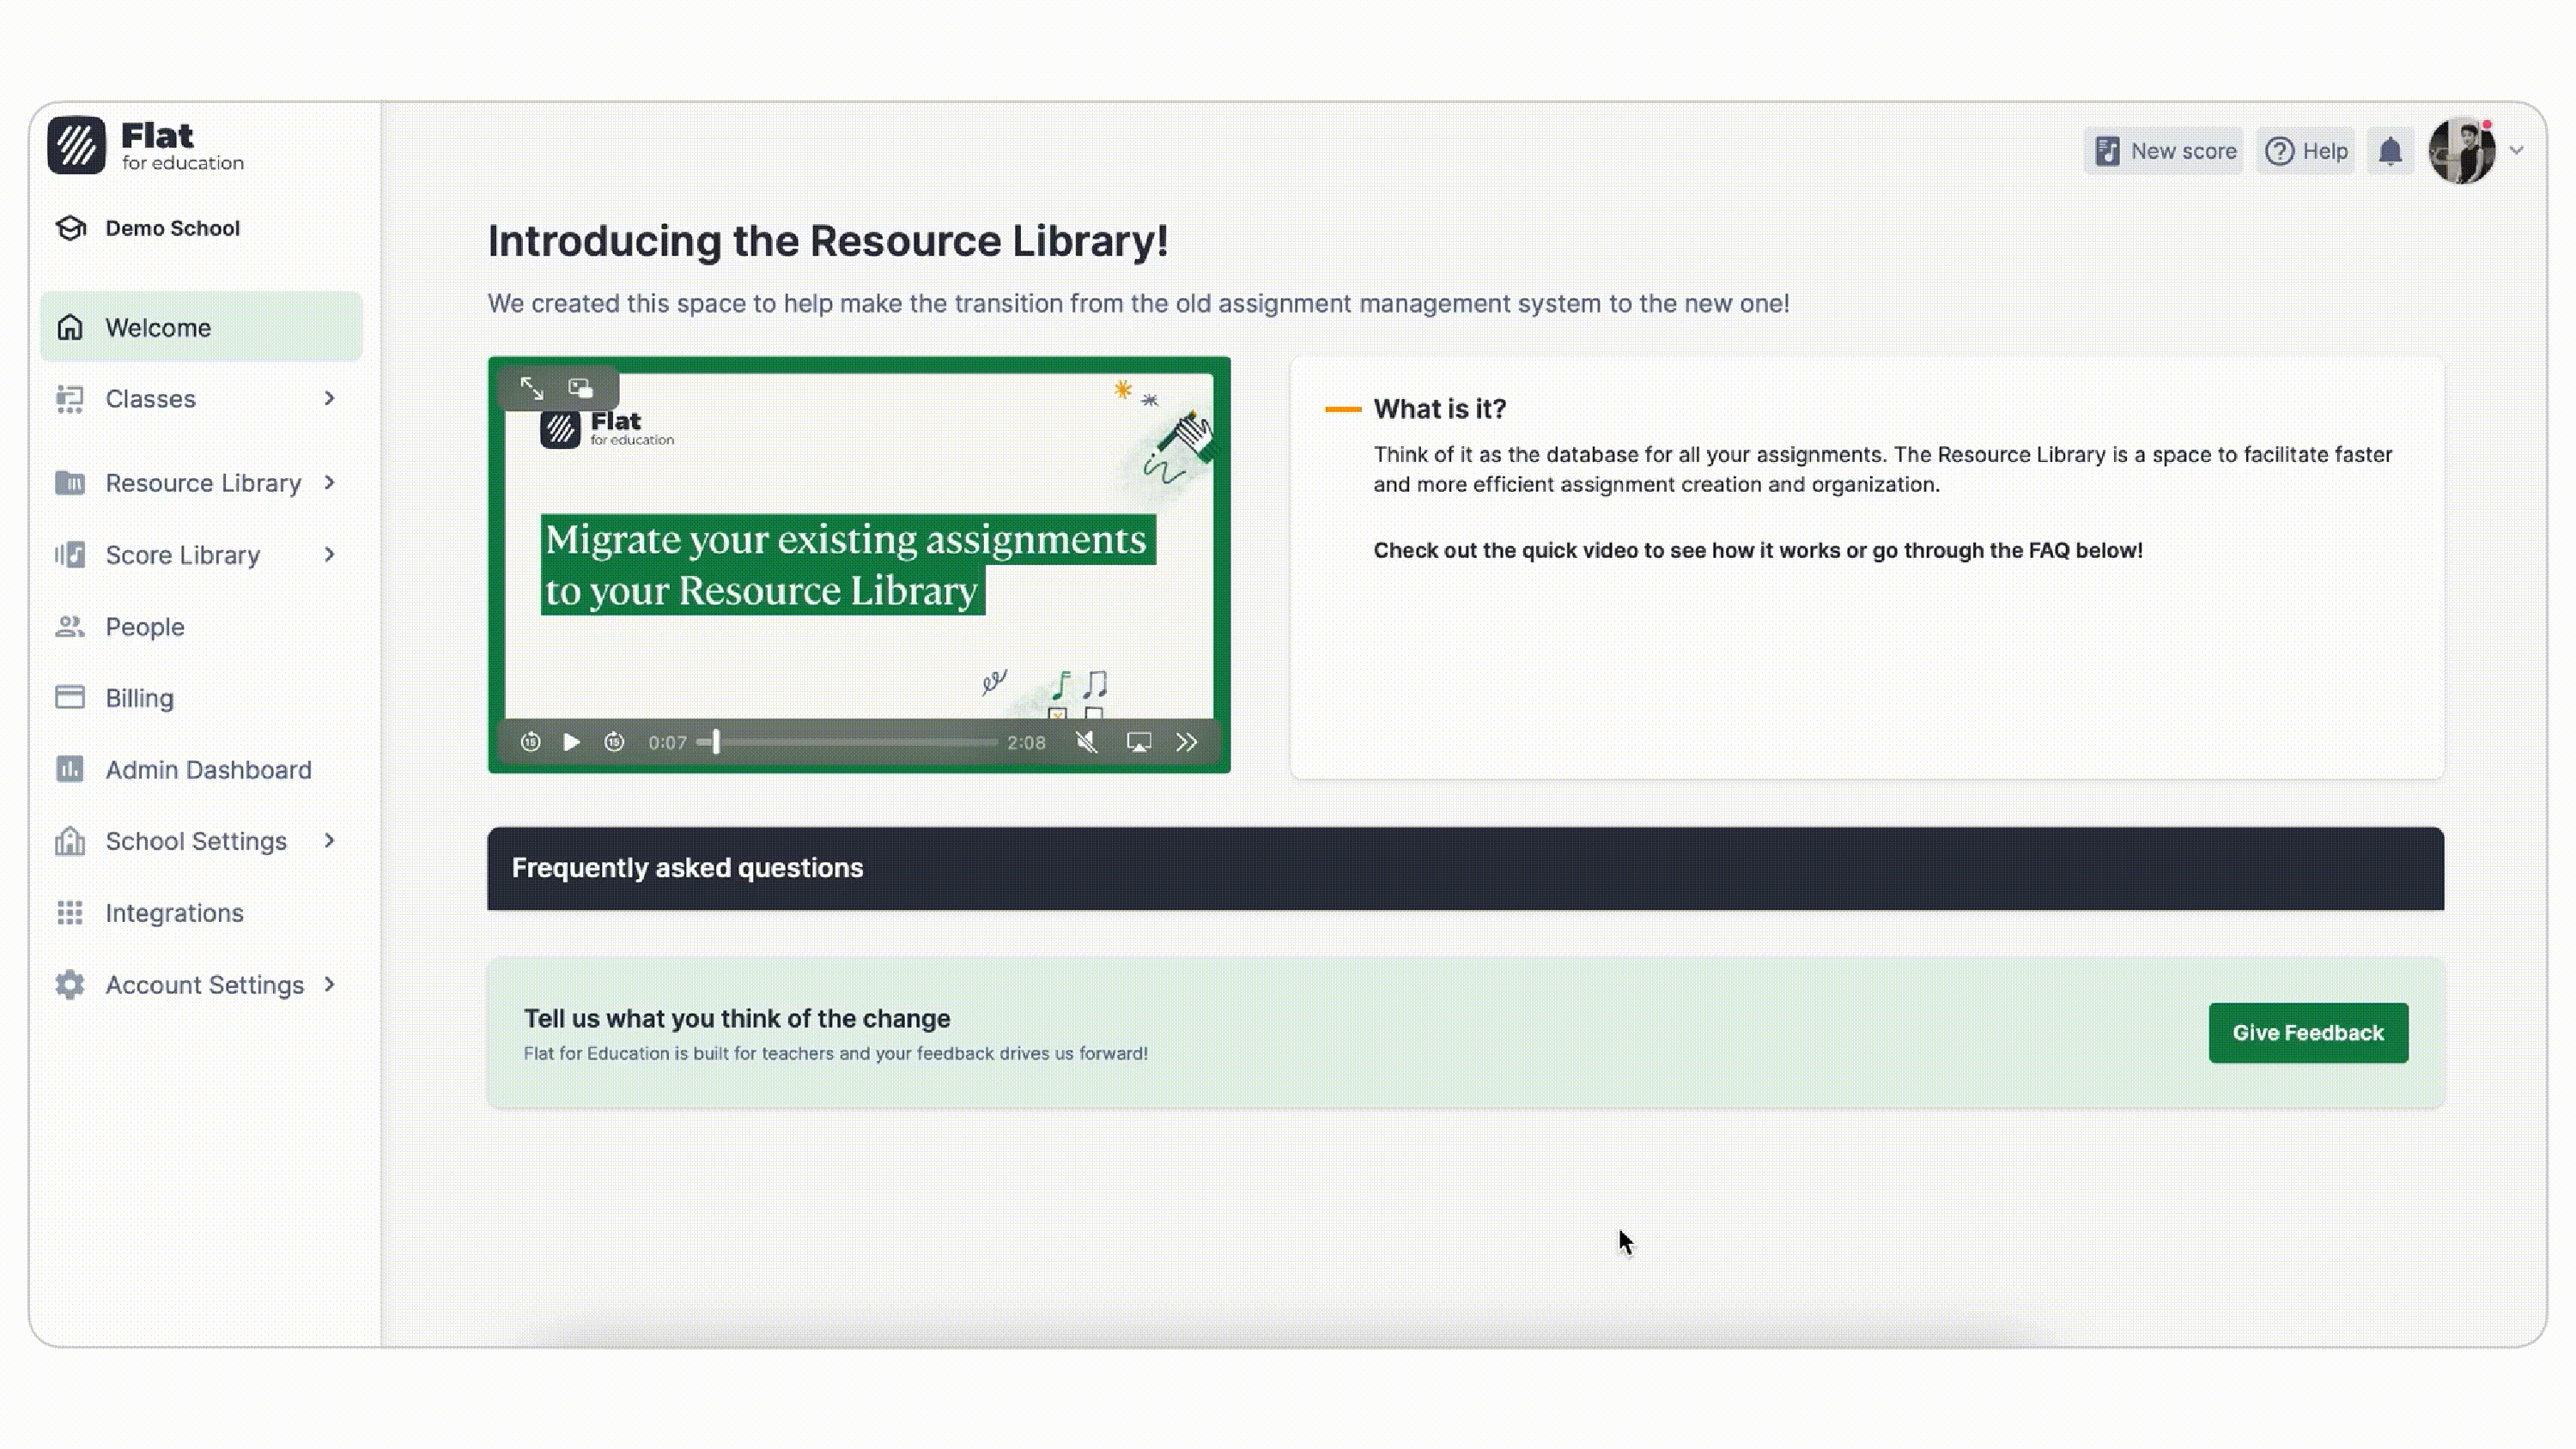The height and width of the screenshot is (1449, 2576).
Task: Click 'Tell us what you think' text
Action: point(737,1018)
